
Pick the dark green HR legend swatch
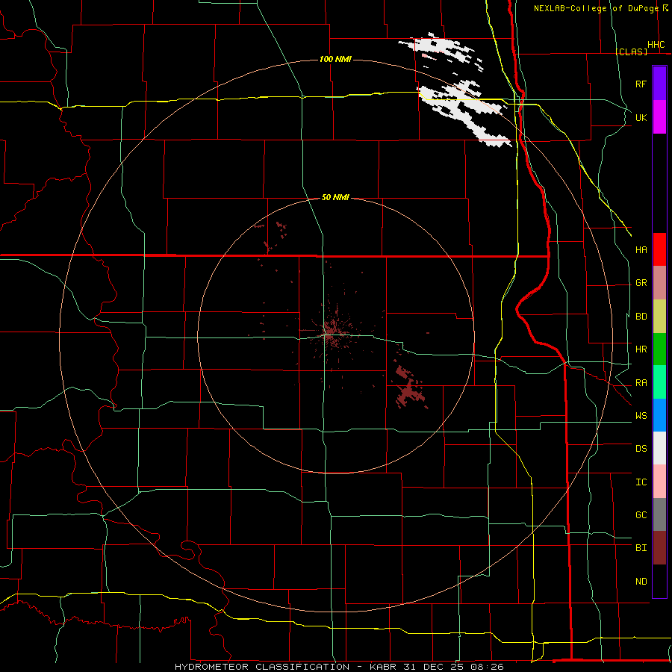[x=659, y=349]
